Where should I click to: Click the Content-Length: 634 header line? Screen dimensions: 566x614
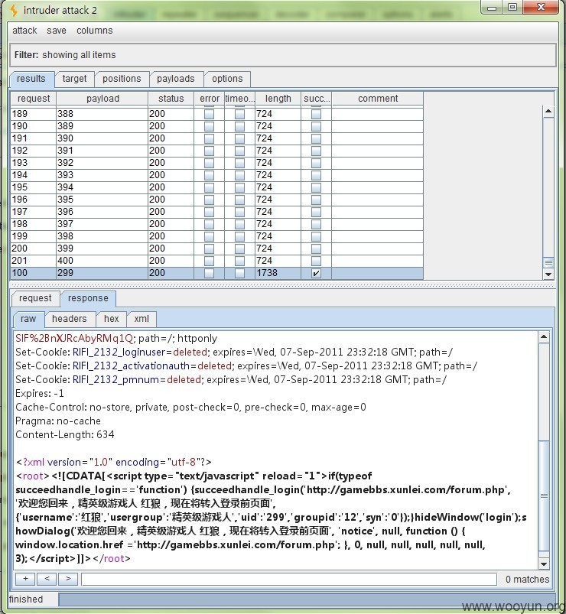point(65,434)
